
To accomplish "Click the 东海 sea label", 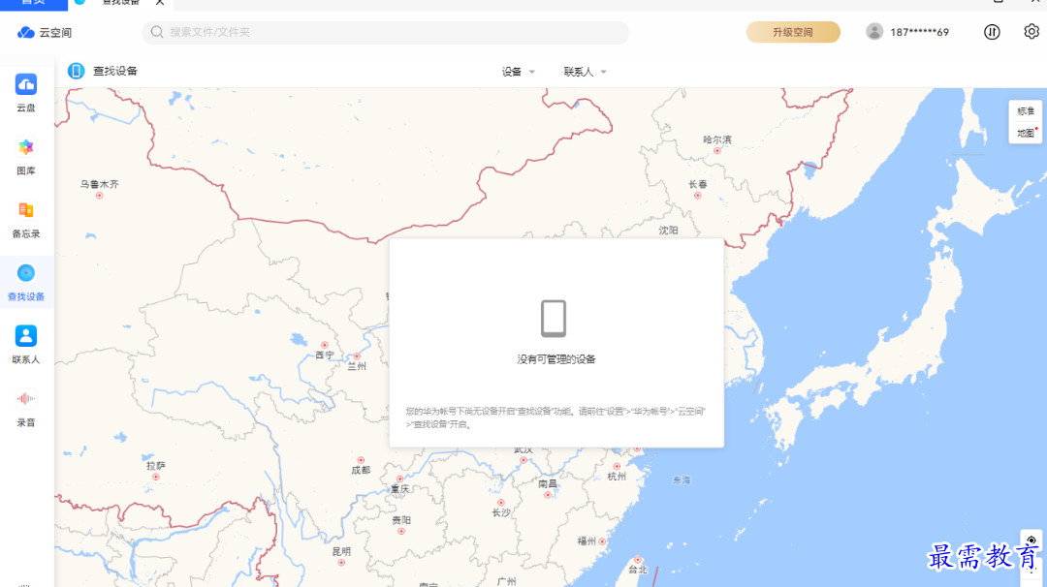I will tap(682, 479).
